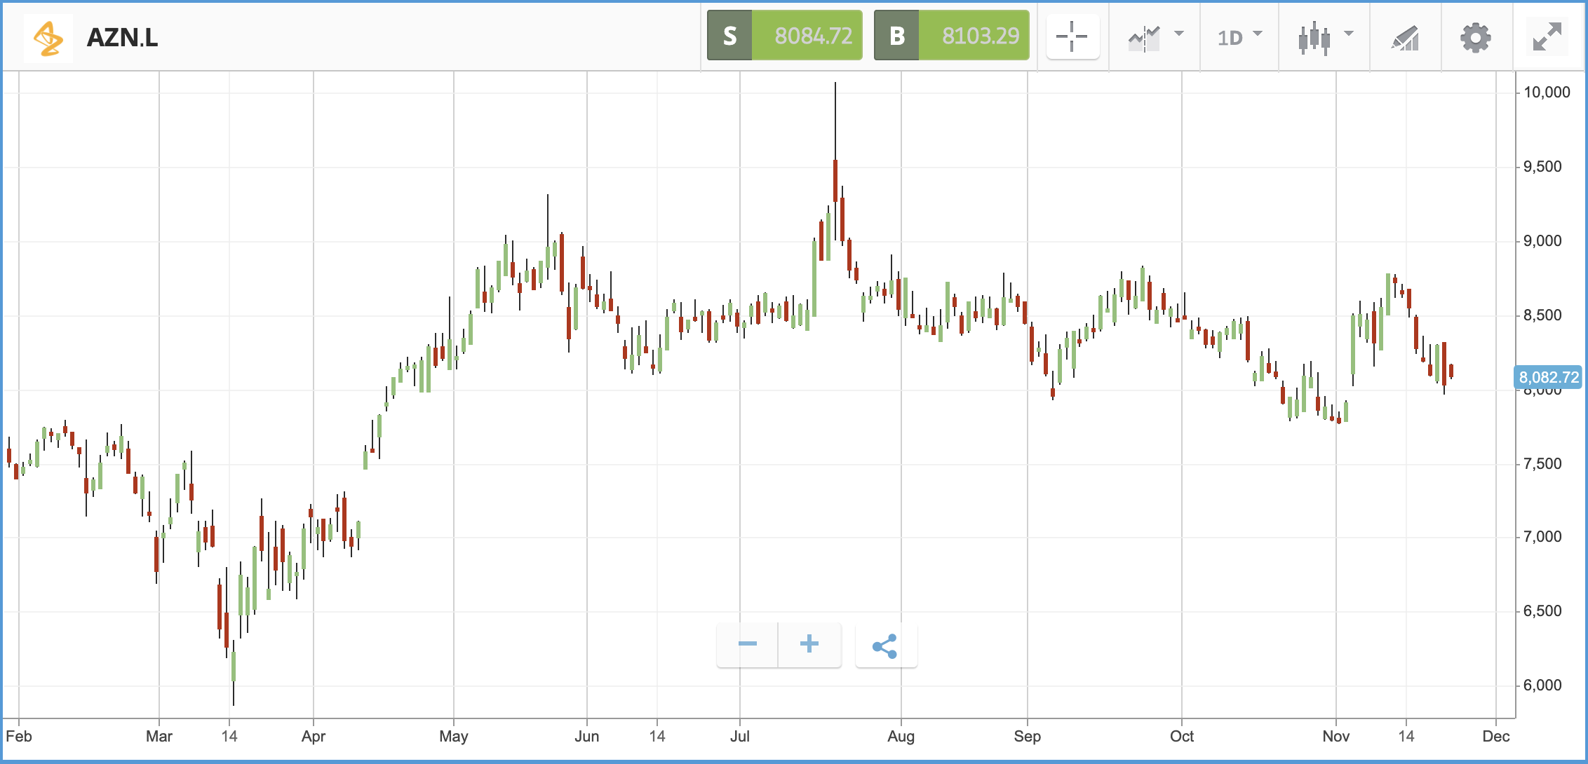Click the 9,000 price axis label
Screen dimensions: 1588x764
tap(1542, 241)
